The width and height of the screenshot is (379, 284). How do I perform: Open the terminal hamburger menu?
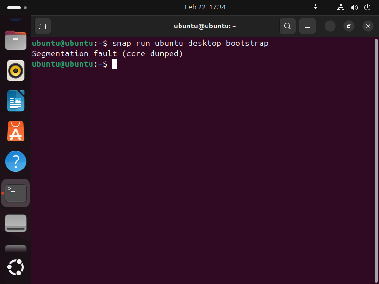tap(307, 26)
